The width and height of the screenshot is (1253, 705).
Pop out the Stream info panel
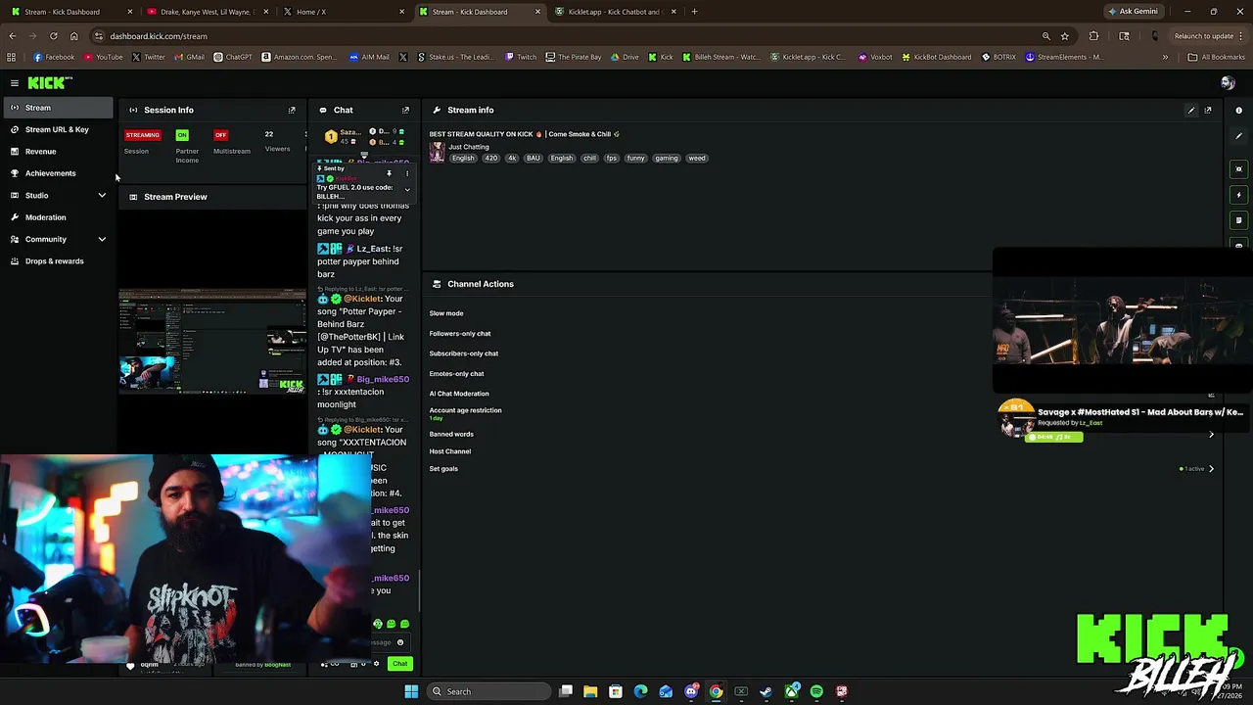1208,110
